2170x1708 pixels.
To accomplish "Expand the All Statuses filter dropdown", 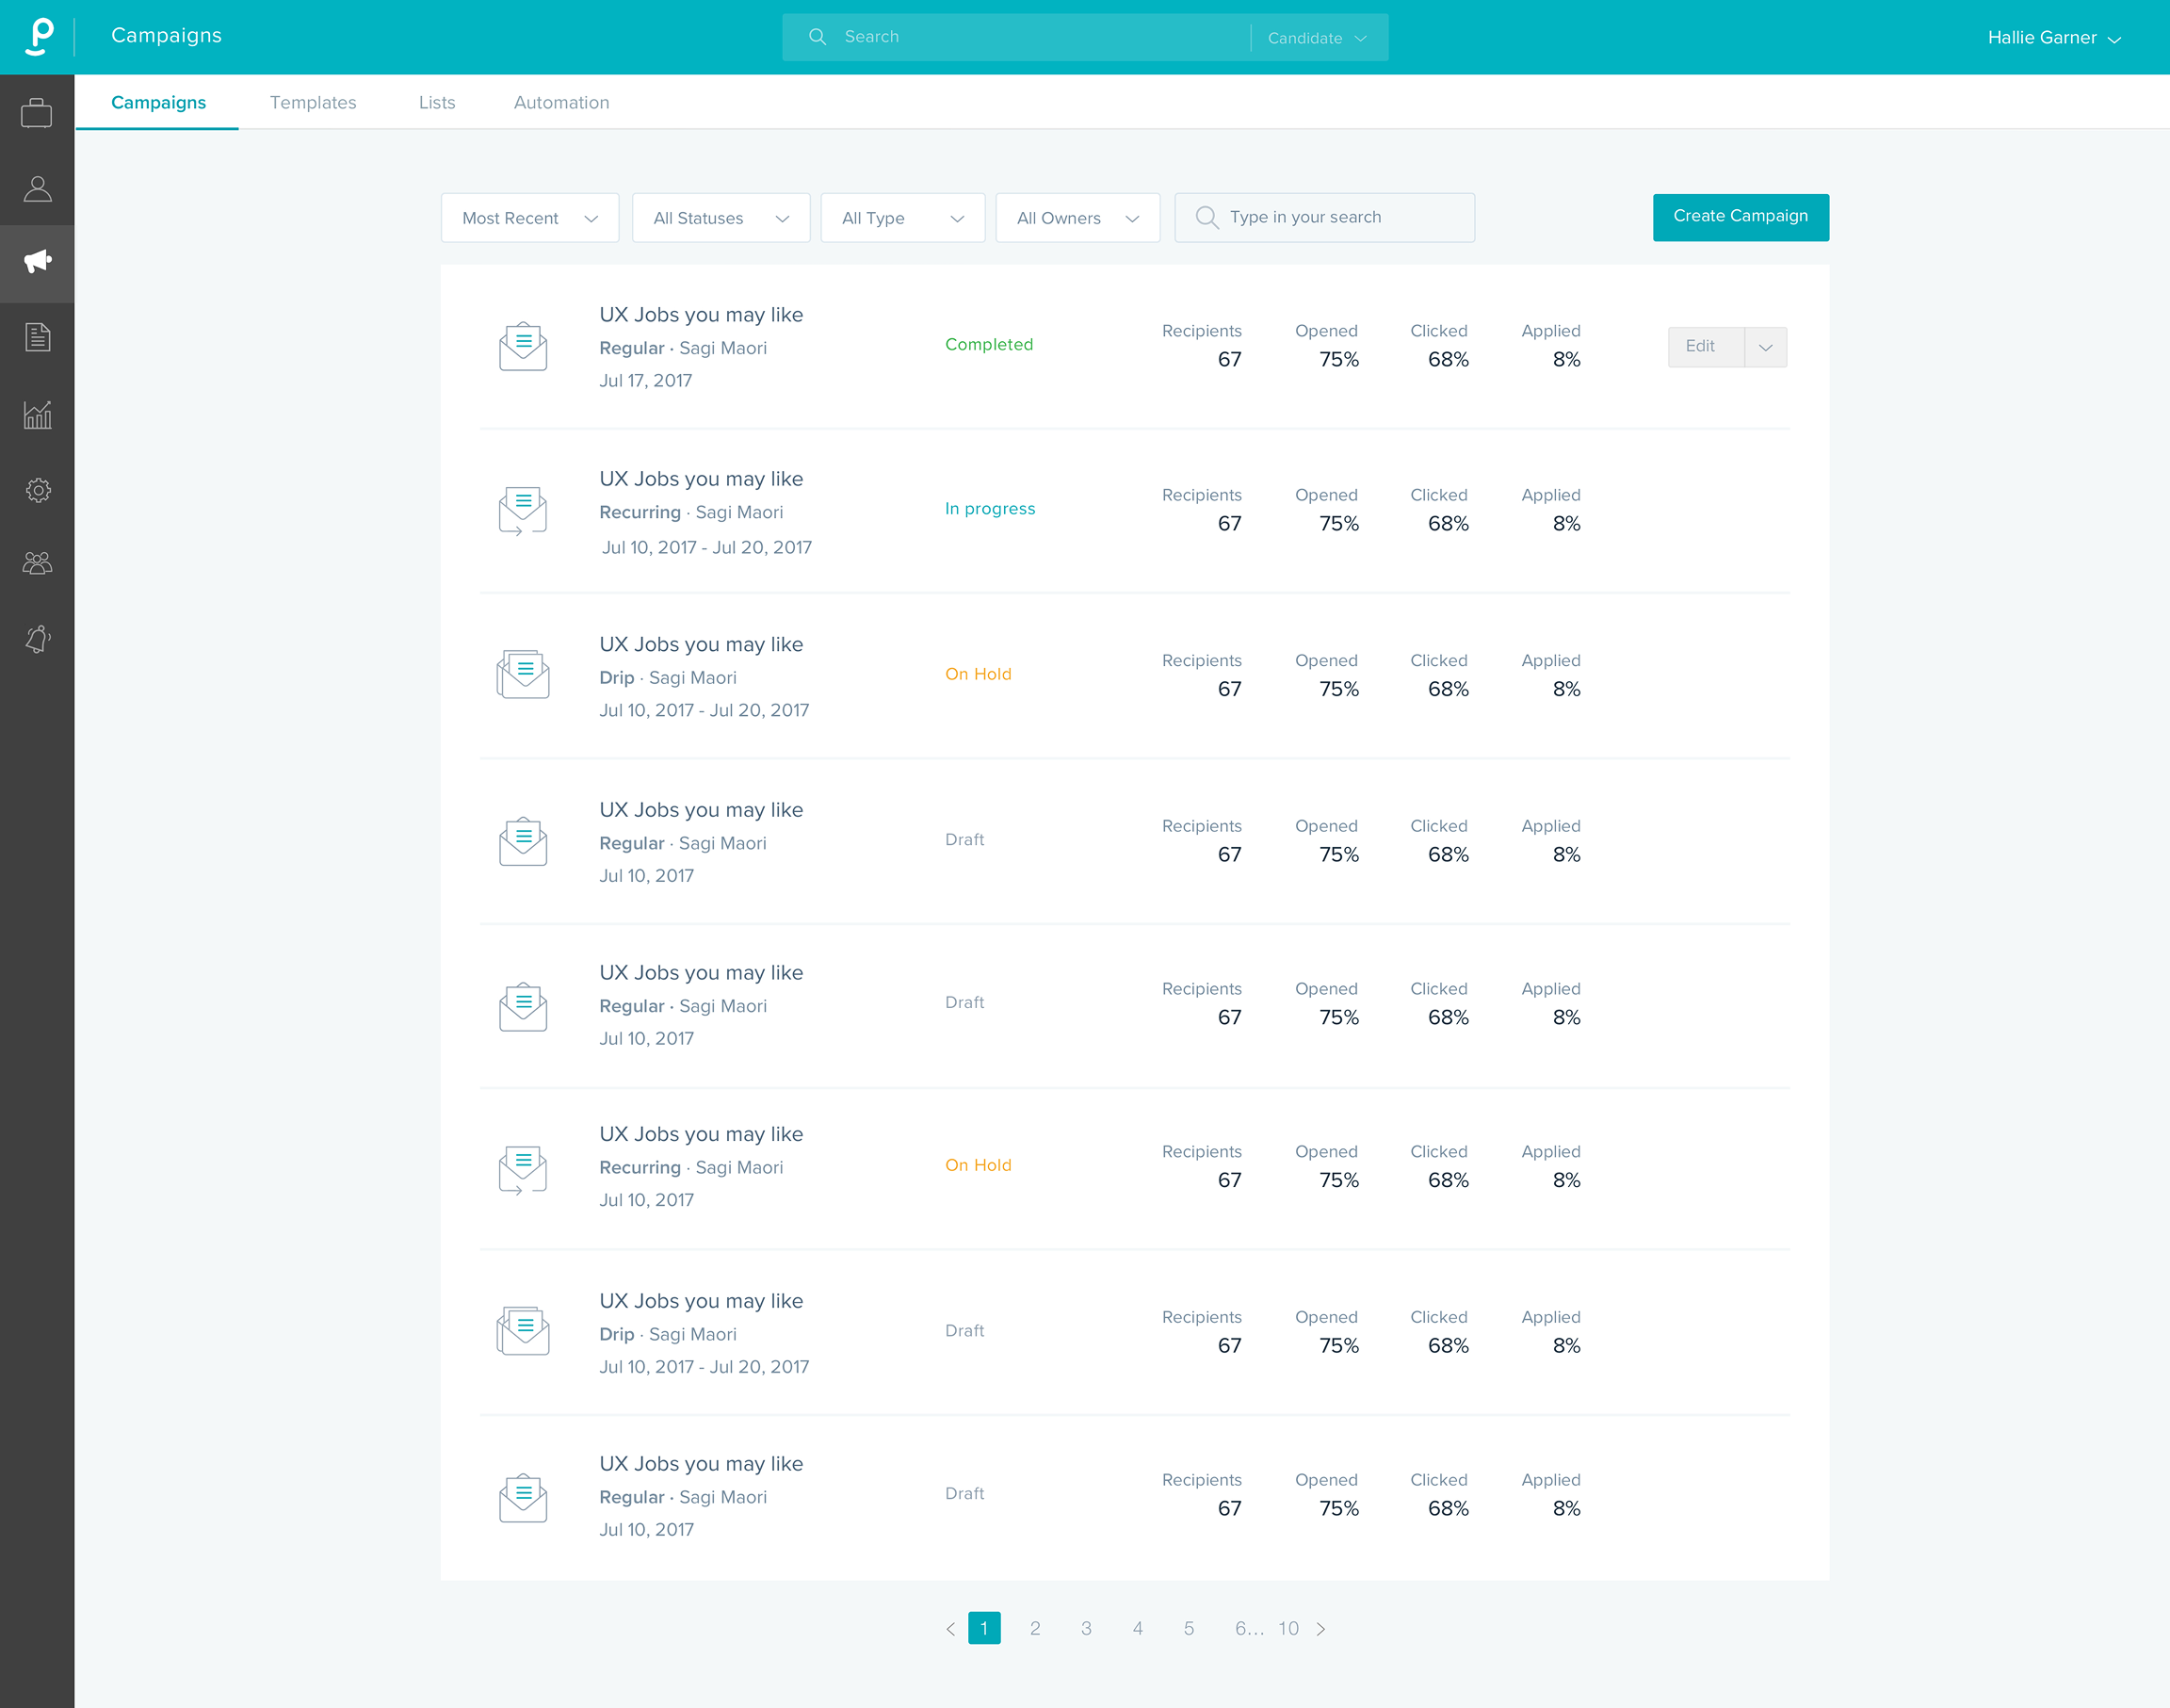I will tap(721, 218).
